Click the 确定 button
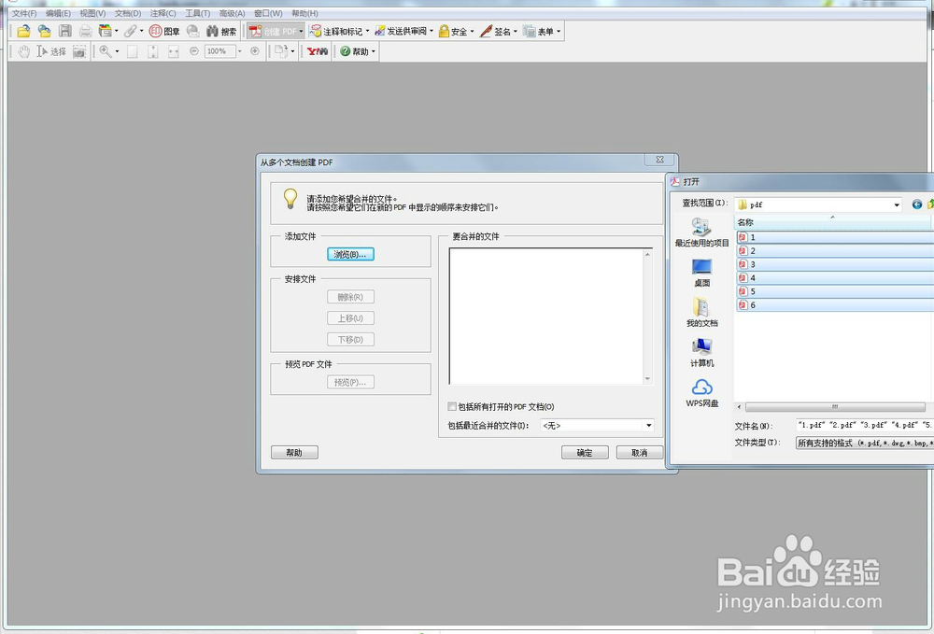Viewport: 934px width, 634px height. [x=585, y=453]
